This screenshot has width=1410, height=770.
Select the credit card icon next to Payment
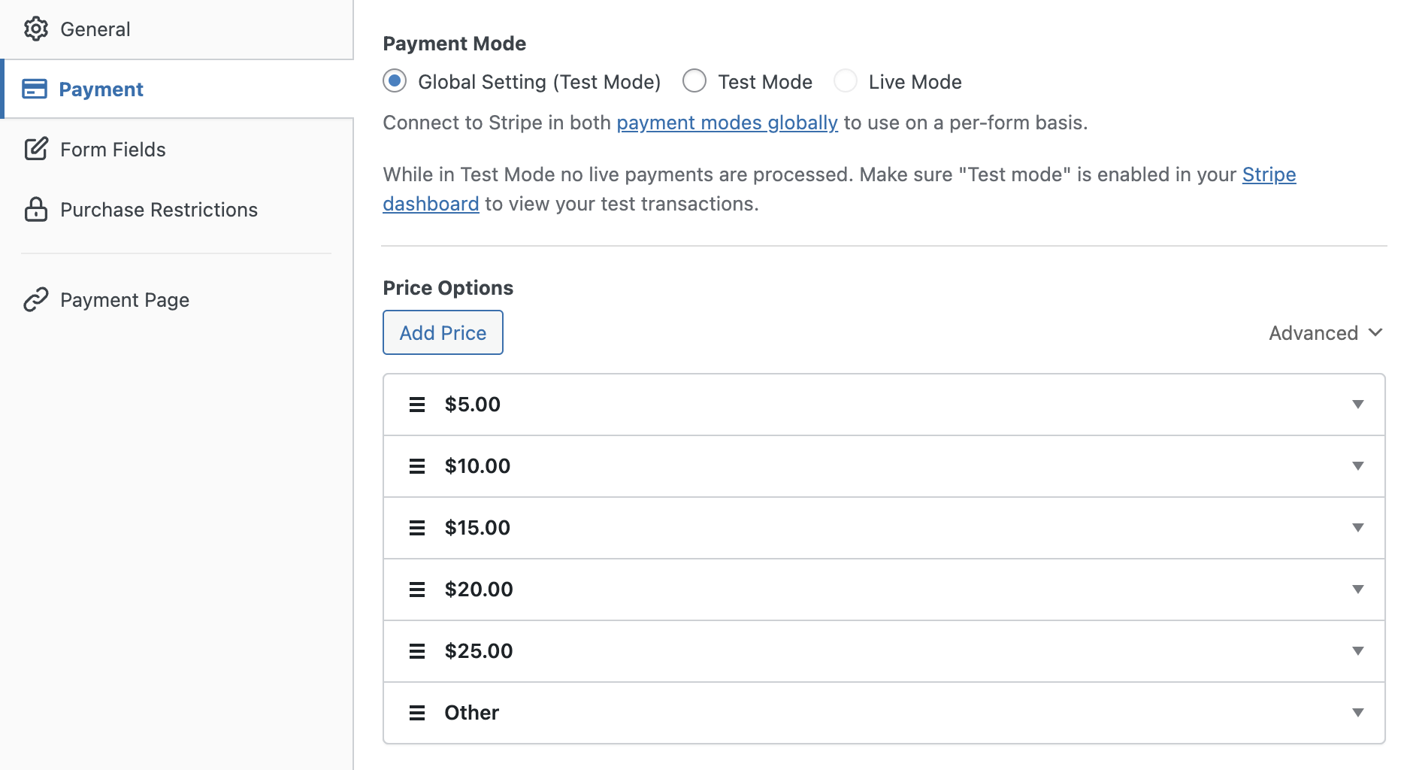point(36,89)
